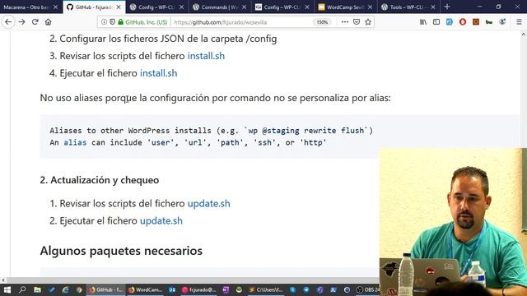Open PowerShell from the taskbar
Screen dimensions: 527x296
(x=333, y=289)
